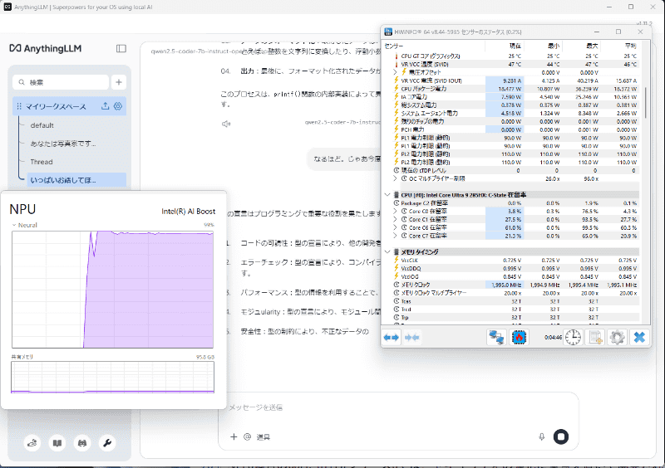Click the text-to-speech speaker icon in the chat
Image resolution: width=665 pixels, height=468 pixels.
click(x=226, y=124)
